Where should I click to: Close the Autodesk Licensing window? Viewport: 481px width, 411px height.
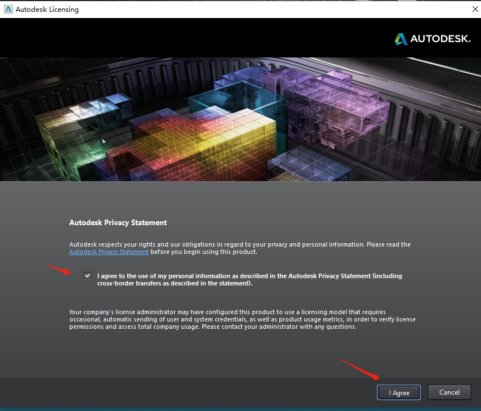pyautogui.click(x=475, y=9)
